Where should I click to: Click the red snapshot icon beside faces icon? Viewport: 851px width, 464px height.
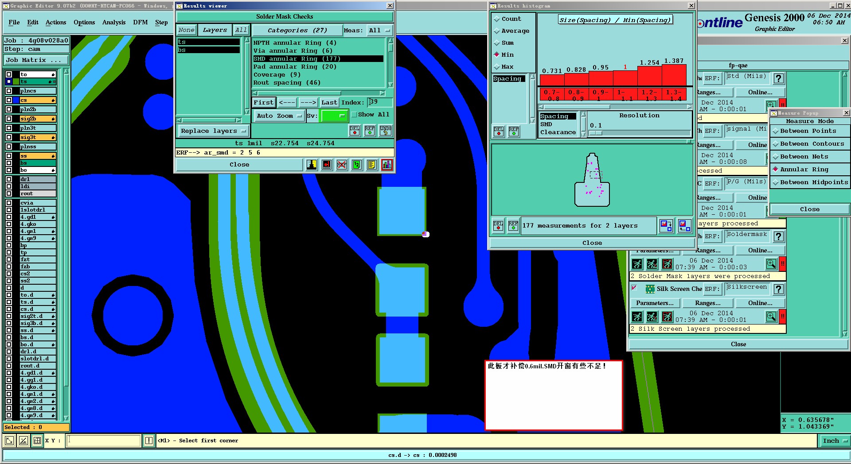click(327, 165)
